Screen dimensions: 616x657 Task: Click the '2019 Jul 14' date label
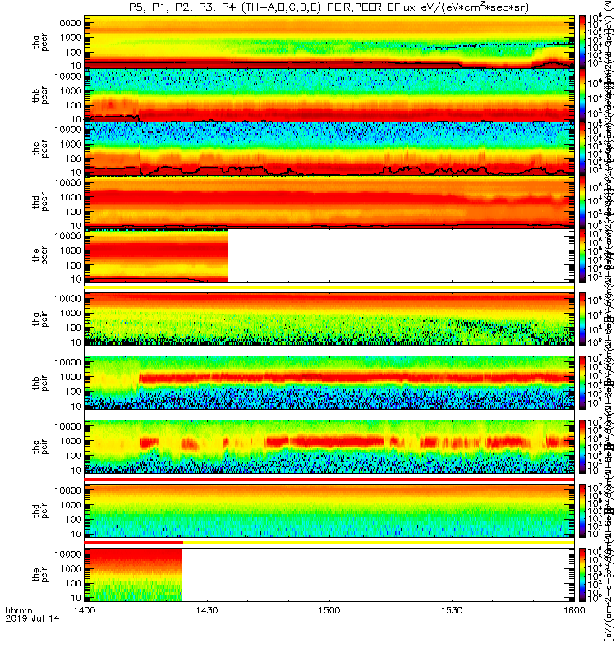pos(32,618)
